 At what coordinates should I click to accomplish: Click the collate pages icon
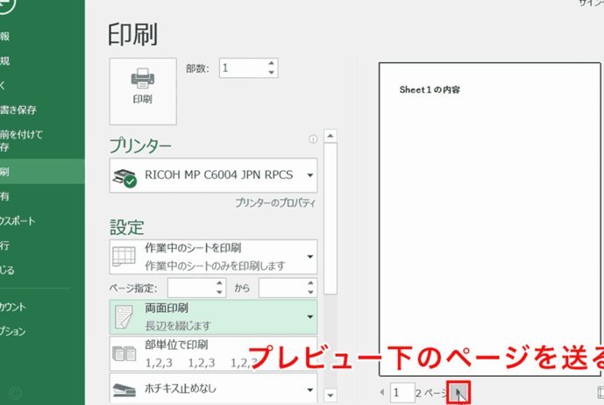tap(124, 353)
